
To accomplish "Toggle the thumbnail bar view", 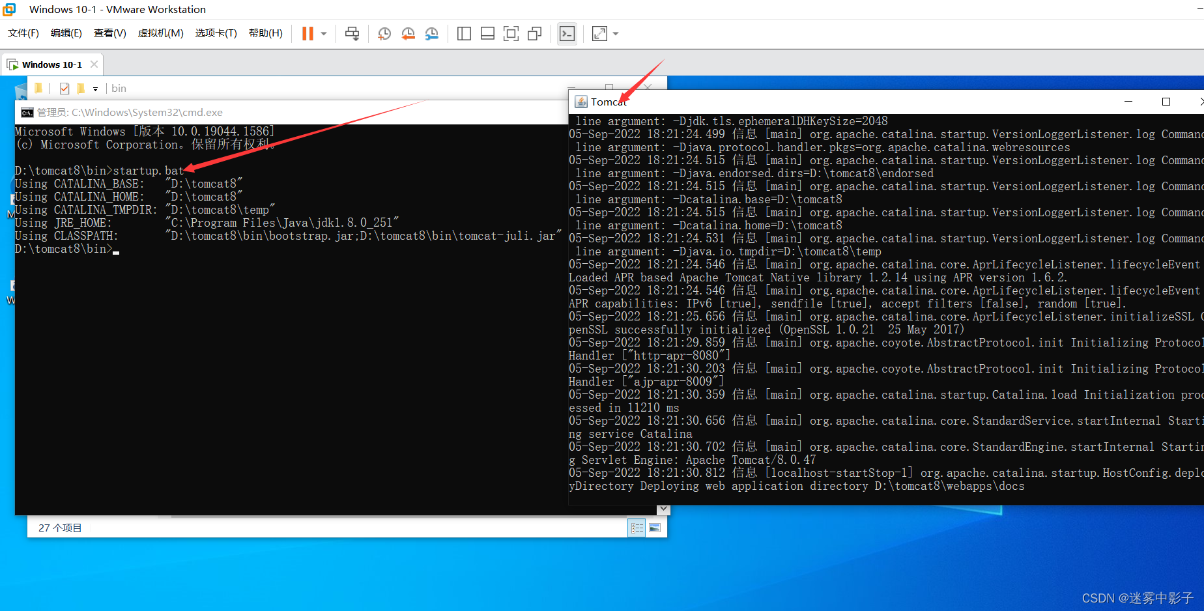I will coord(487,33).
